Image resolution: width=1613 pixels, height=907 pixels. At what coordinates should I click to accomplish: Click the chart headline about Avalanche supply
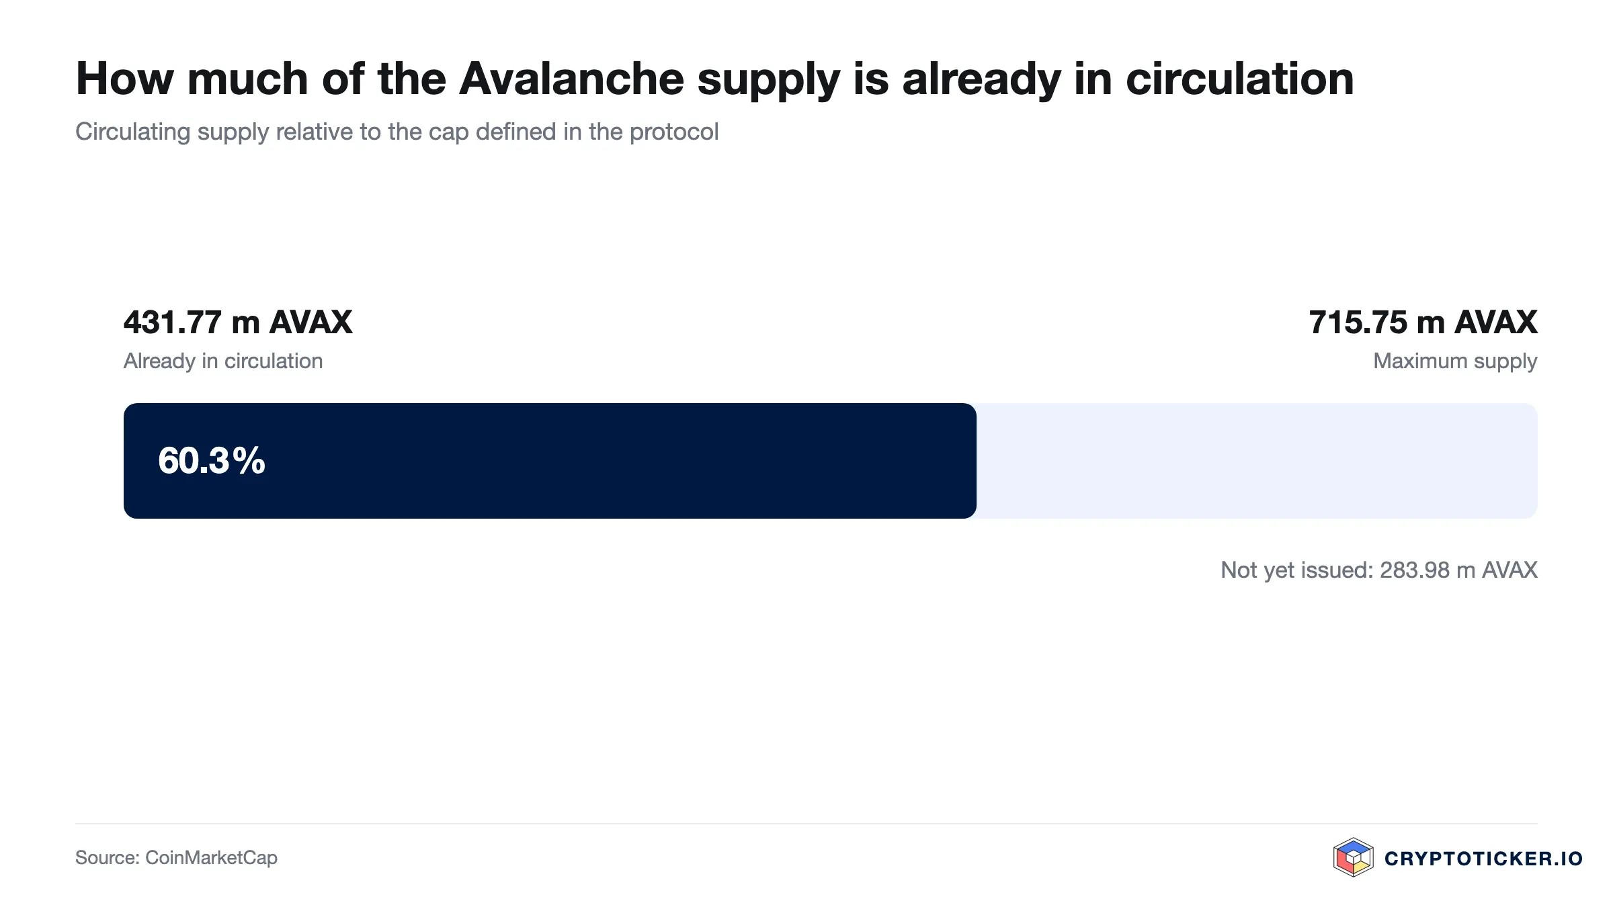714,80
